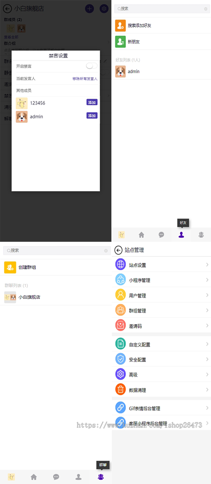Image resolution: width=211 pixels, height=484 pixels.
Task: Open home tab in group chat panel
Action: coord(34,477)
